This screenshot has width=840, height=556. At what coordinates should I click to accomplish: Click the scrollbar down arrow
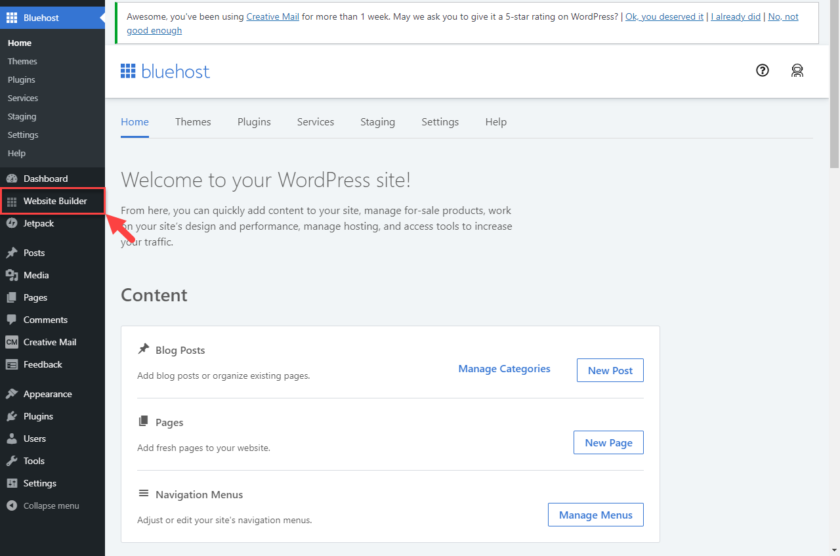point(834,550)
